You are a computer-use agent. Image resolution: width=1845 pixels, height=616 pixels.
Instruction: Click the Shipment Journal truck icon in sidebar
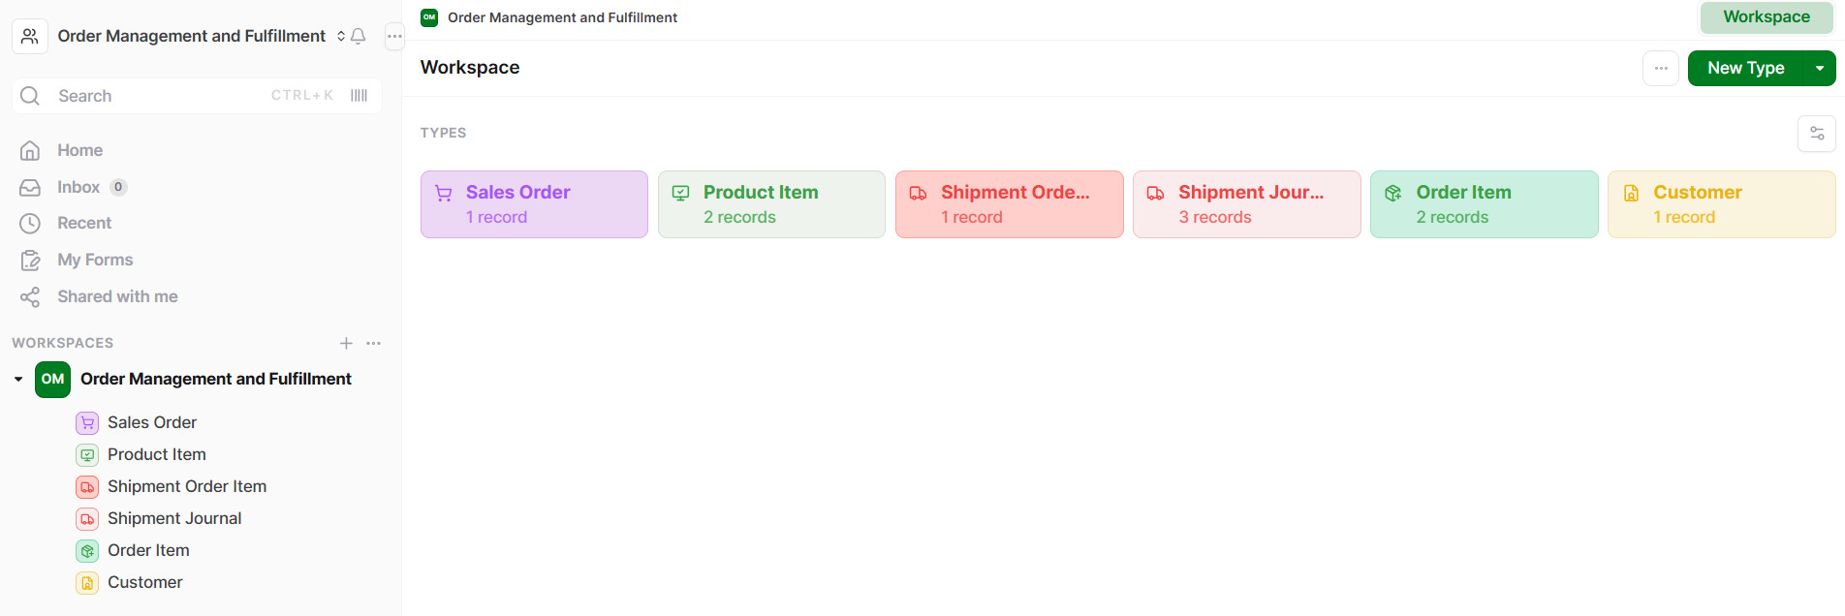87,518
